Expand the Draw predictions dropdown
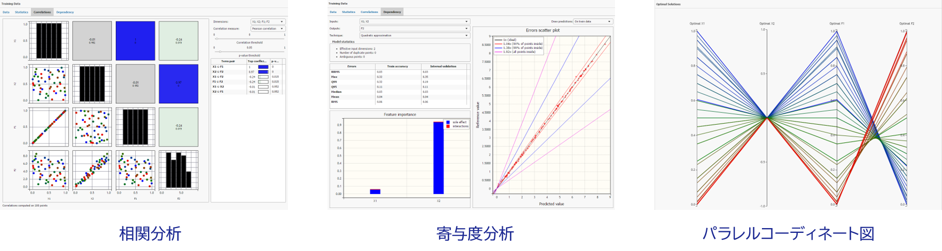 point(593,22)
